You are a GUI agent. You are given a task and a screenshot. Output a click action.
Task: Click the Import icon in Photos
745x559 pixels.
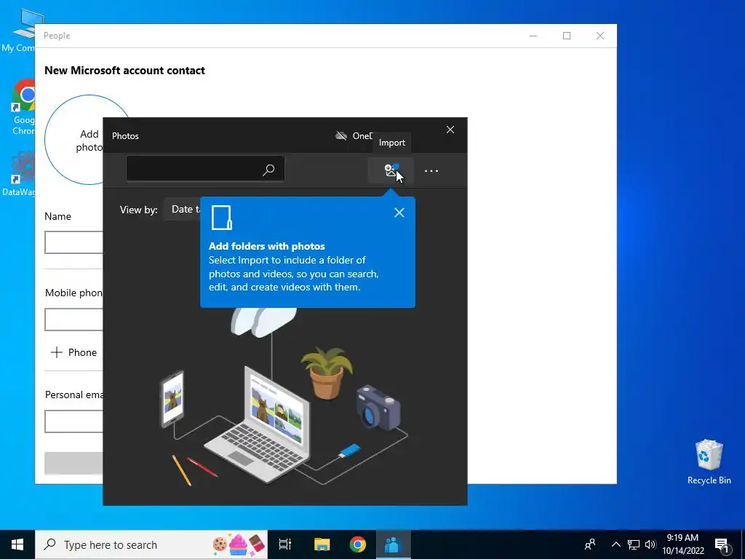(391, 170)
